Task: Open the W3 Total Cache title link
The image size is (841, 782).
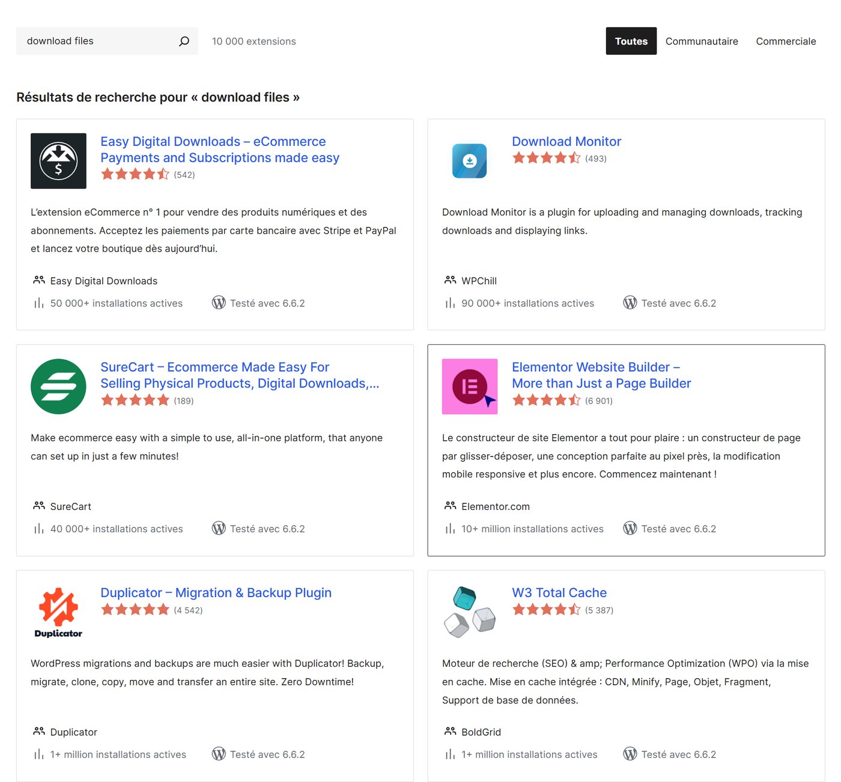Action: point(559,593)
